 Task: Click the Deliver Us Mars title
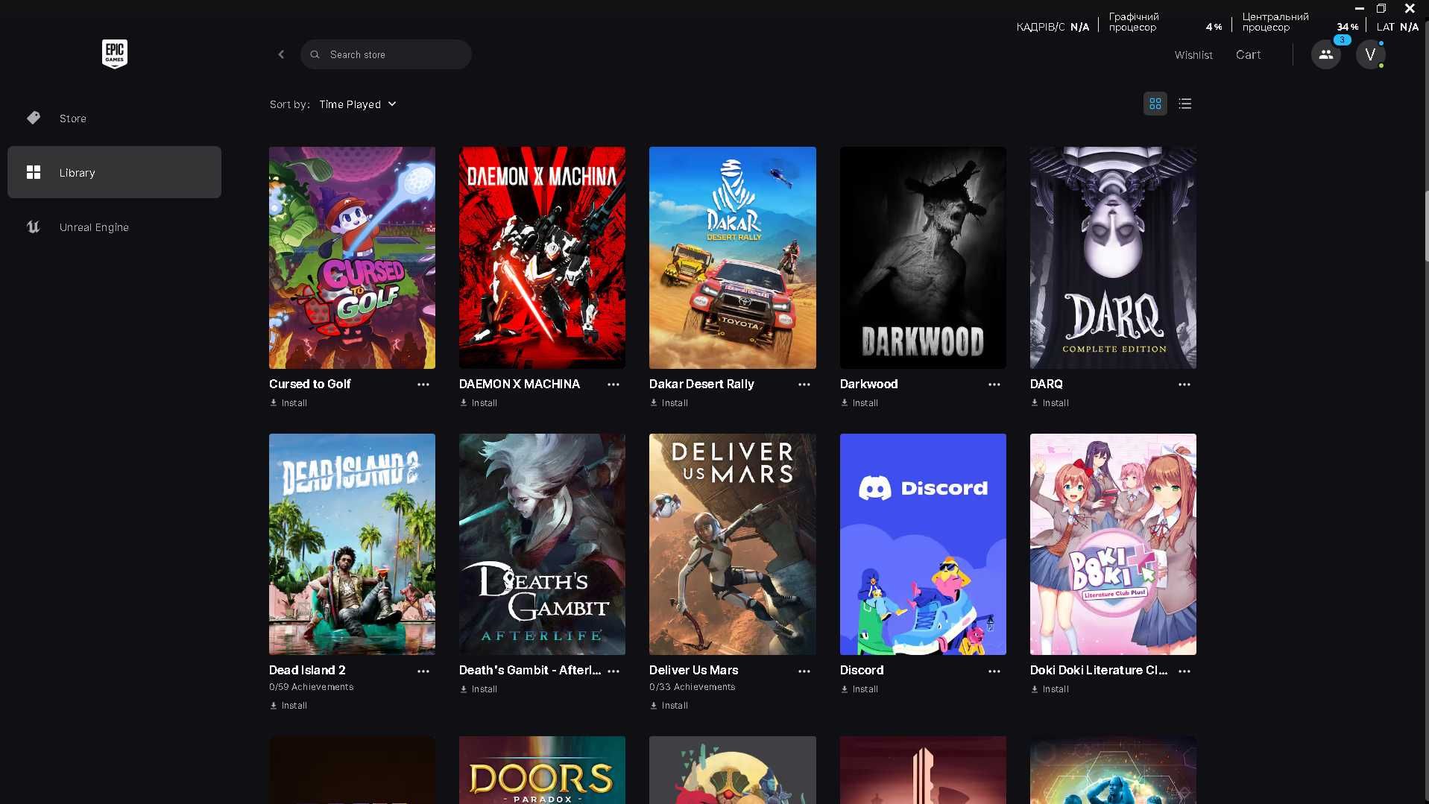point(694,671)
